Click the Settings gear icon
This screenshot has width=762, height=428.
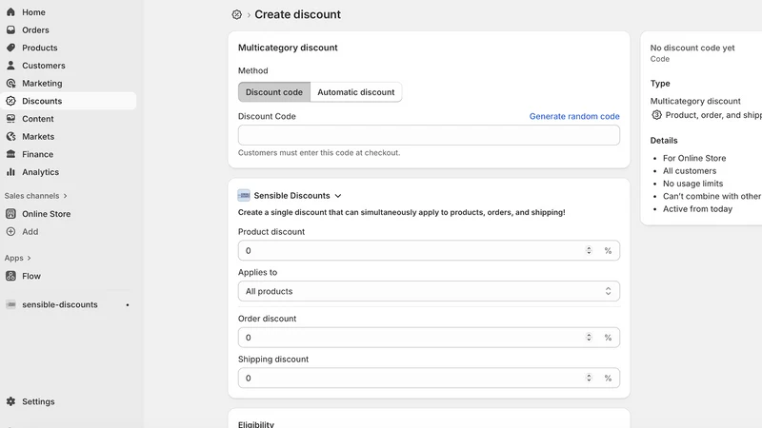10,401
